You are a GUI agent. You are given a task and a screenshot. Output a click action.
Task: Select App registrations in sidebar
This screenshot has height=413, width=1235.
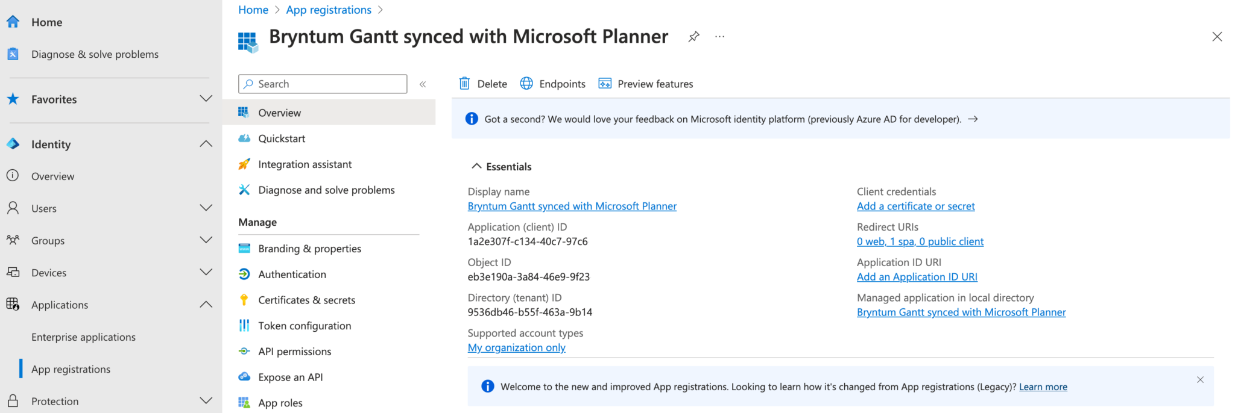(x=71, y=369)
